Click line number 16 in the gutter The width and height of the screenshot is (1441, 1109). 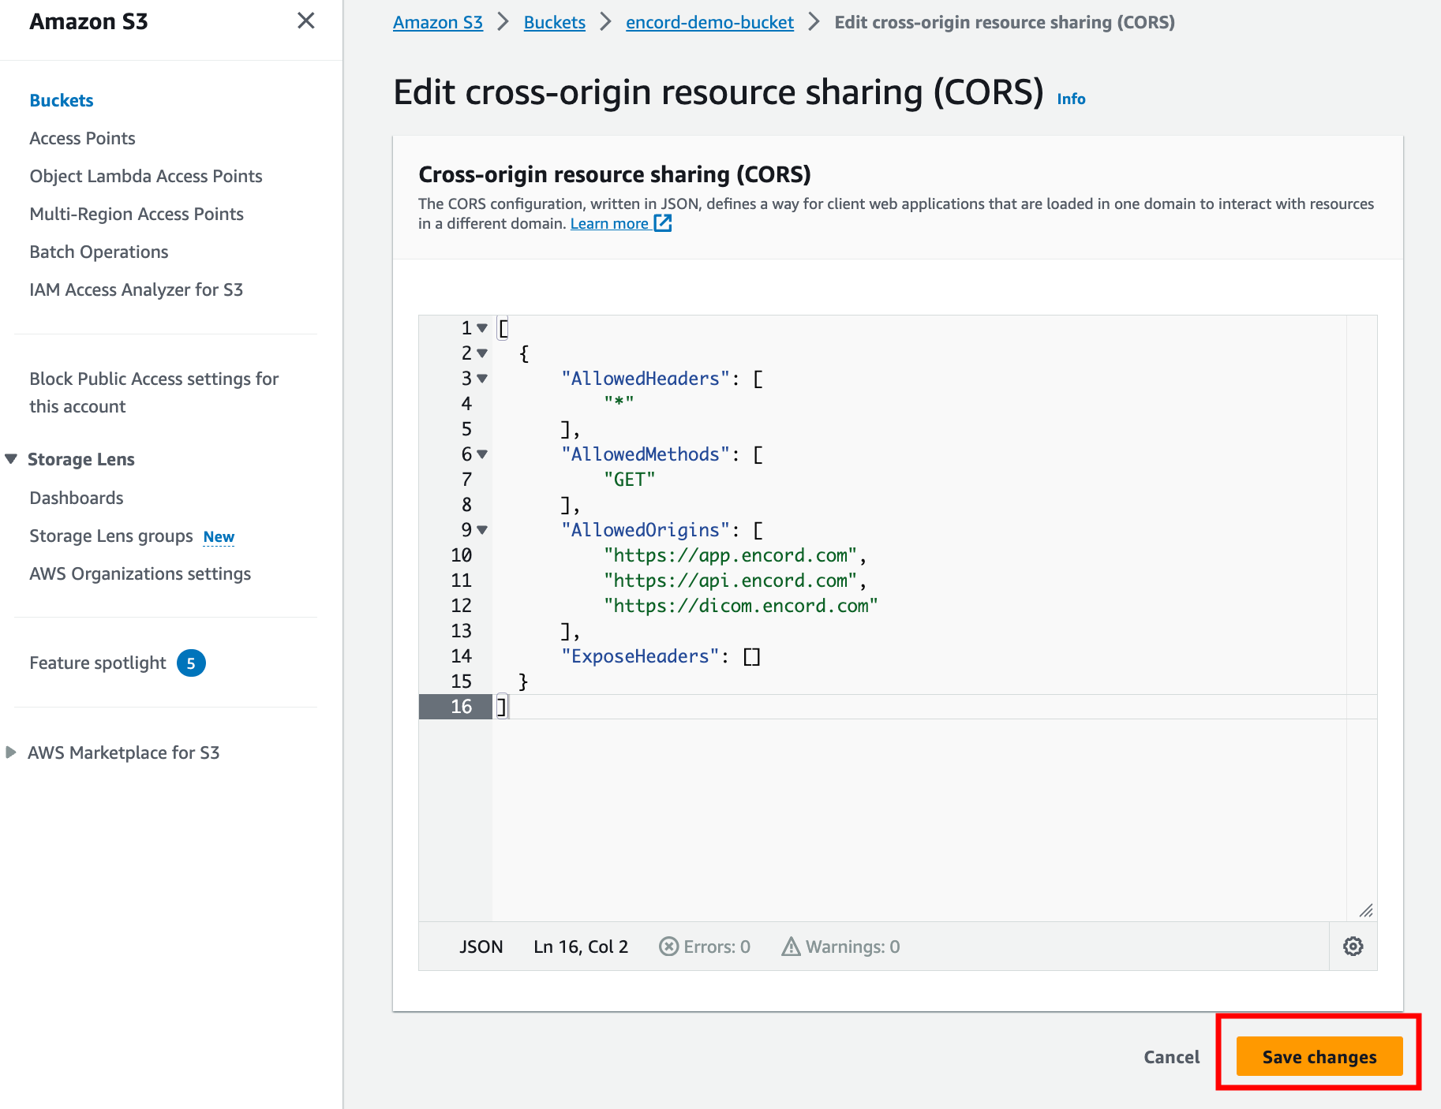point(461,707)
